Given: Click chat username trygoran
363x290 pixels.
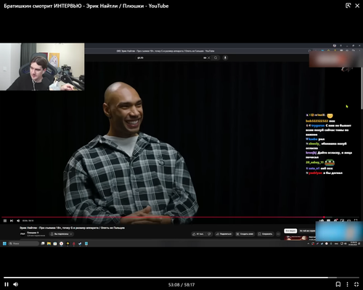Looking at the screenshot, I should pyautogui.click(x=318, y=125).
